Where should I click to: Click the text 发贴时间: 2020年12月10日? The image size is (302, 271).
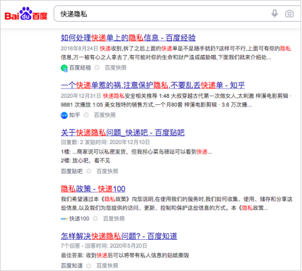(x=117, y=142)
